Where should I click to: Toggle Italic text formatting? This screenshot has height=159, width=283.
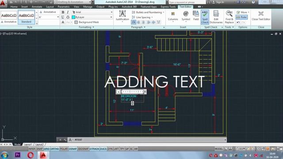point(68,12)
